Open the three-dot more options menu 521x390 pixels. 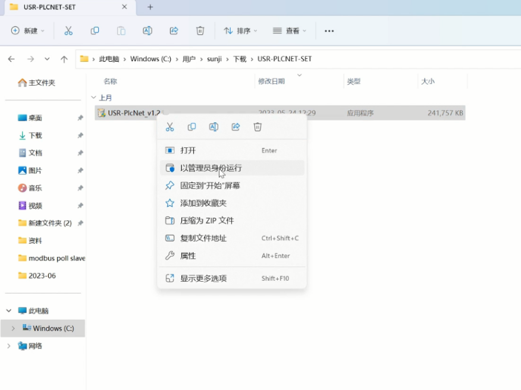pos(329,31)
